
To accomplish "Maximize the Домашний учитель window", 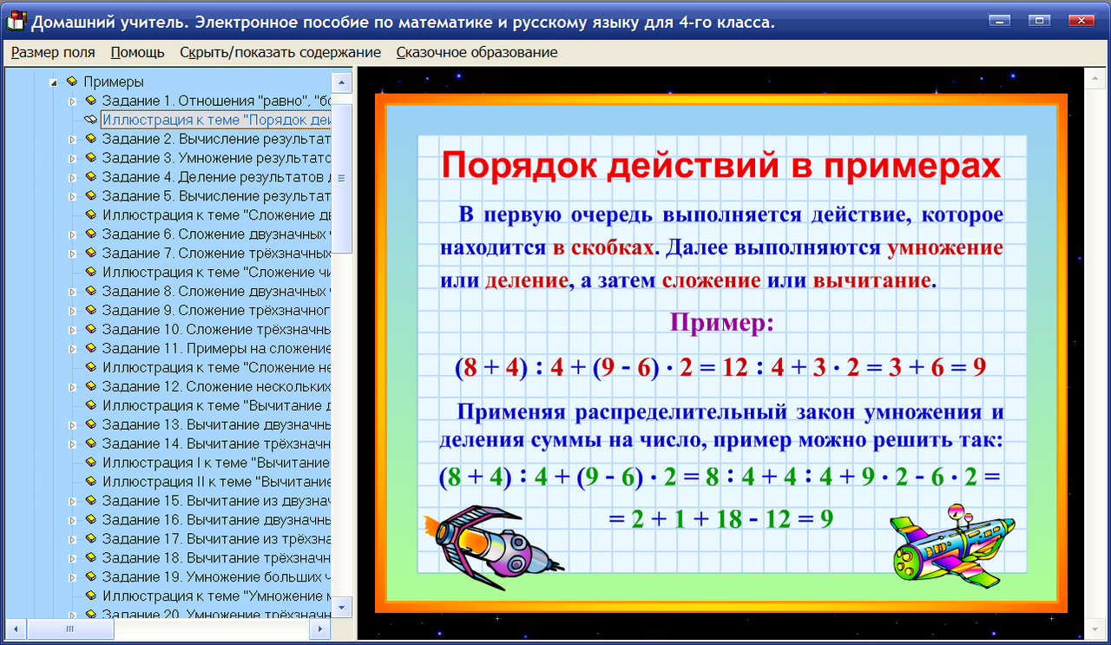I will click(1039, 20).
